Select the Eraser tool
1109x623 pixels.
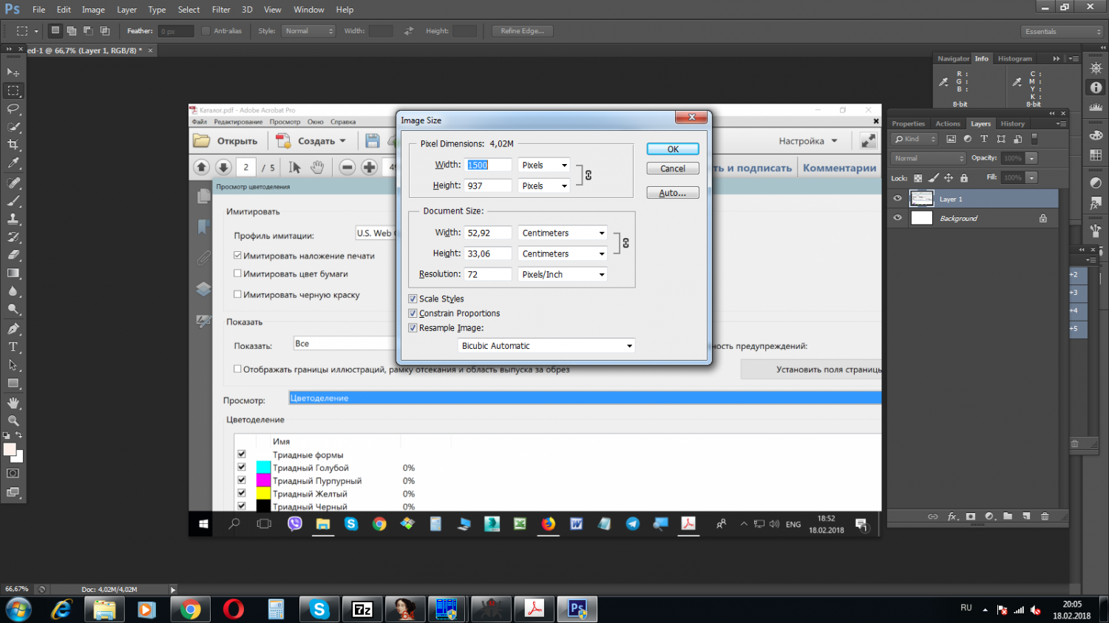click(x=13, y=255)
